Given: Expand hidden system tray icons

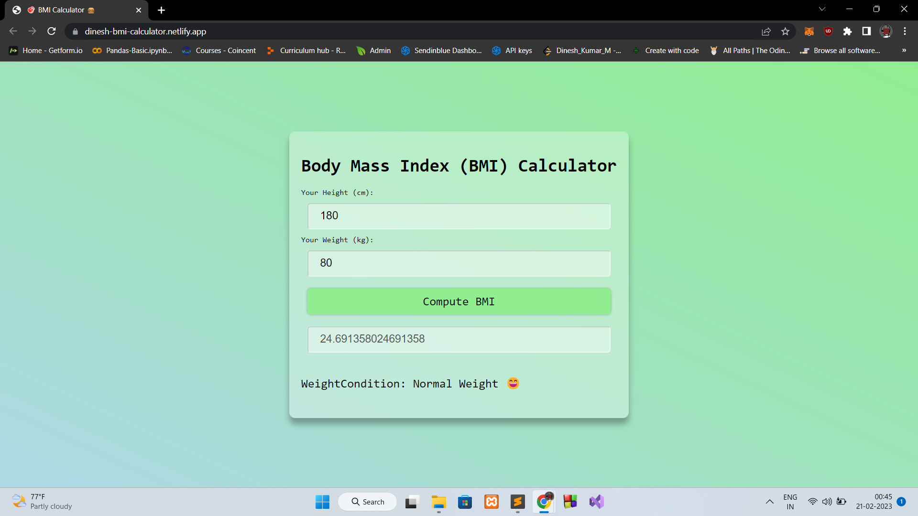Looking at the screenshot, I should click(770, 502).
